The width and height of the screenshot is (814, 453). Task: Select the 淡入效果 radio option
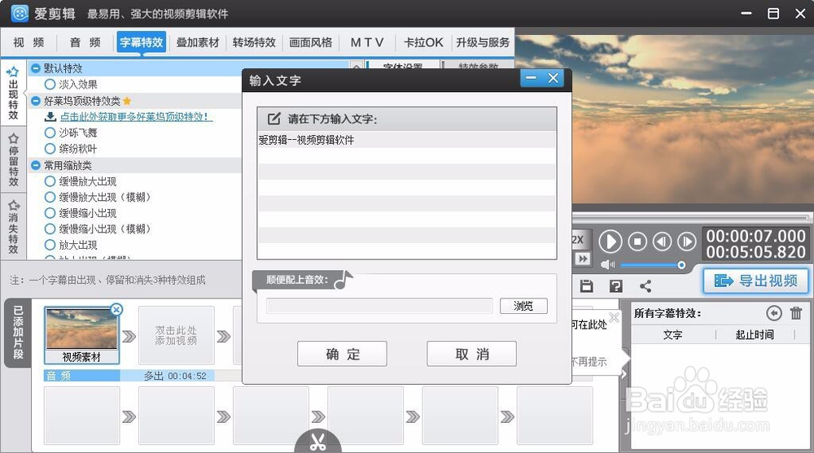click(x=50, y=84)
